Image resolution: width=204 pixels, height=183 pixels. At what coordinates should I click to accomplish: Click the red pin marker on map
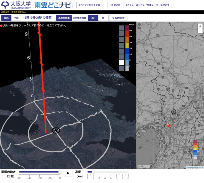tap(168, 125)
